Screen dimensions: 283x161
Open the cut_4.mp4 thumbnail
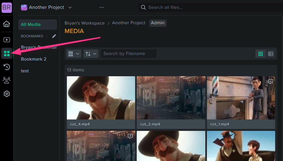(x=101, y=98)
